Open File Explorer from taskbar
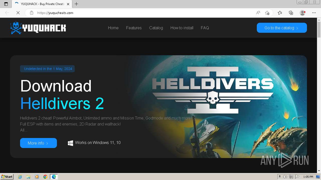The width and height of the screenshot is (321, 180). click(x=28, y=177)
